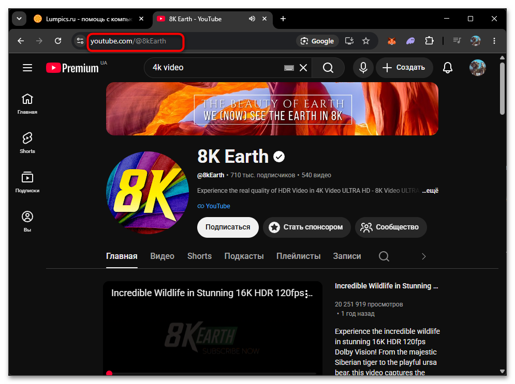Select the @8kEarth channel handle
The image size is (515, 384).
tap(211, 175)
